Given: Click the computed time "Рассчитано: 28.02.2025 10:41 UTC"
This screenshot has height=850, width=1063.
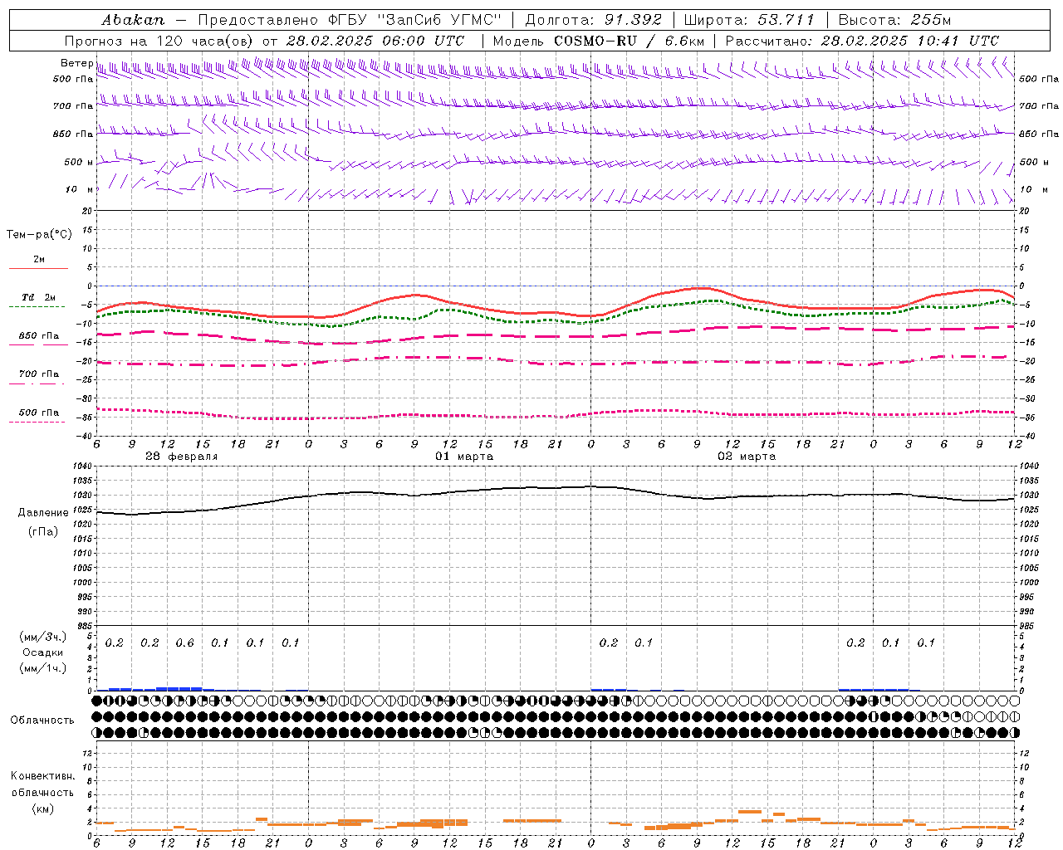Looking at the screenshot, I should click(862, 41).
